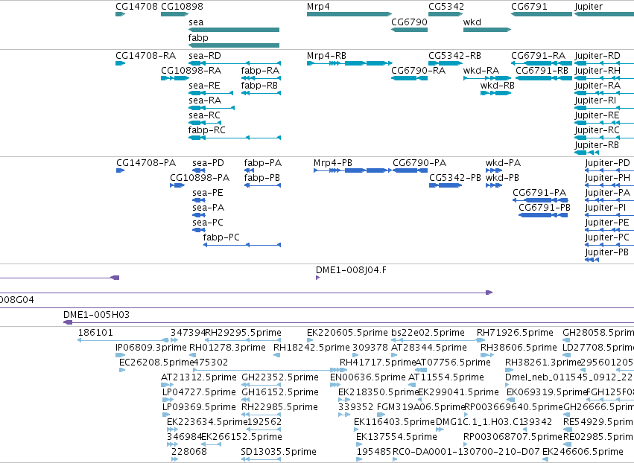Click protein CG6791-PA

(540, 200)
